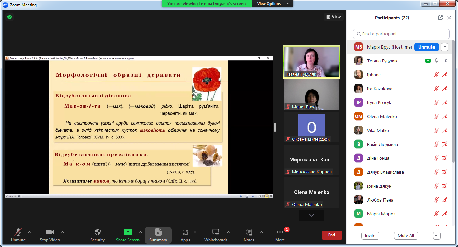Open the View layout menu

point(333,17)
